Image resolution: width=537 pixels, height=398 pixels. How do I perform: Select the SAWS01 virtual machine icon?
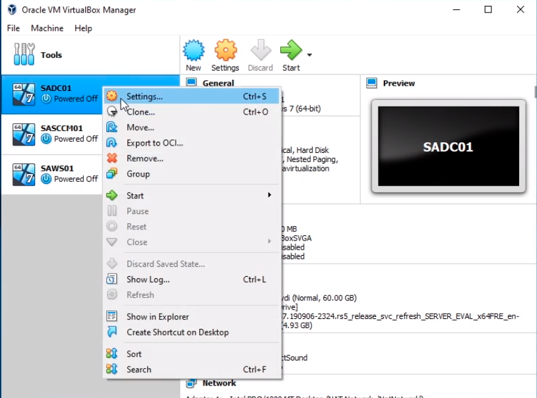(24, 174)
